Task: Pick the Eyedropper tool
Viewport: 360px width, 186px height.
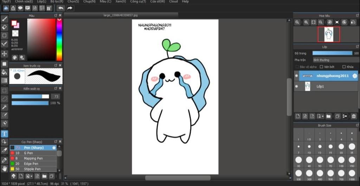Action: click(x=4, y=160)
